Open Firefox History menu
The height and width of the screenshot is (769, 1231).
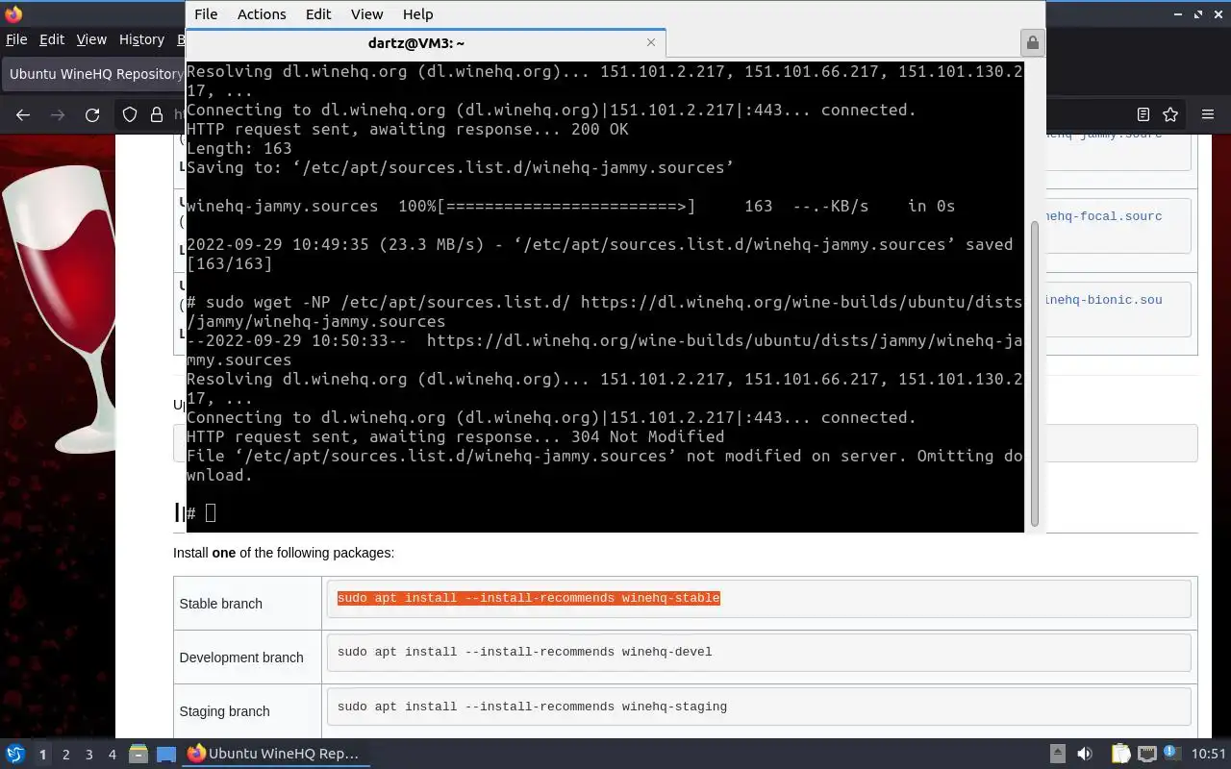141,39
